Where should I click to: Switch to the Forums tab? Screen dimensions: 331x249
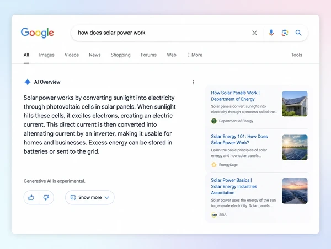coord(148,55)
